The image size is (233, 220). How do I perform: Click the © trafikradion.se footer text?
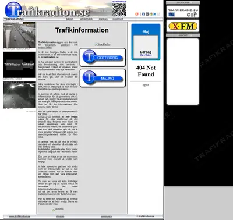pos(145,217)
